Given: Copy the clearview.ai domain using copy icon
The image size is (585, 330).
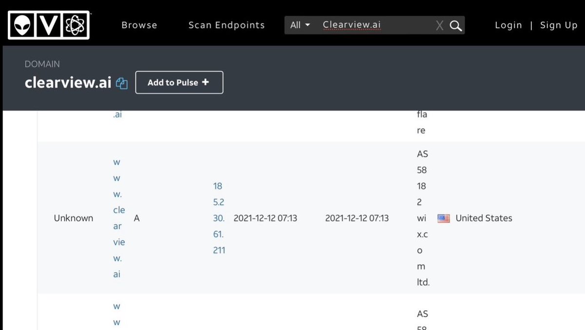Looking at the screenshot, I should tap(122, 83).
